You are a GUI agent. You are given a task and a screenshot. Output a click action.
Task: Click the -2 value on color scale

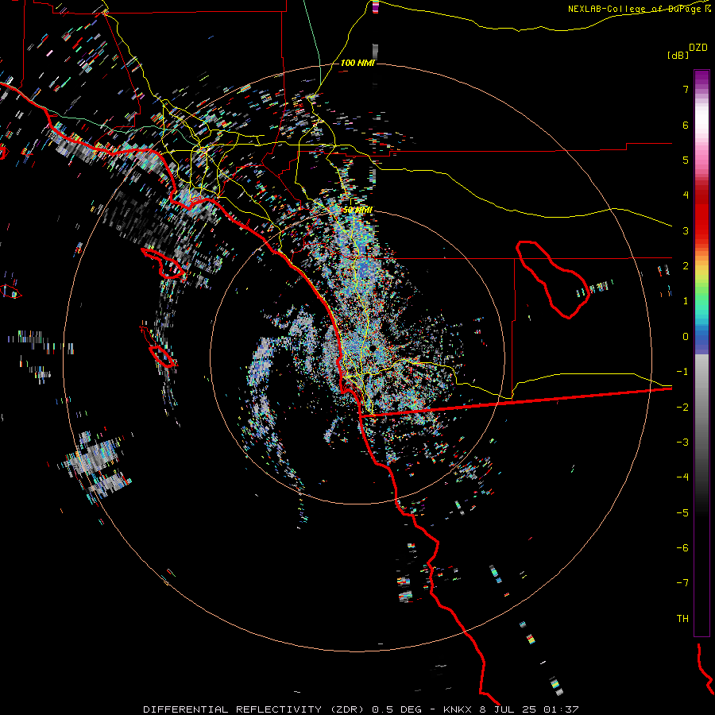682,408
